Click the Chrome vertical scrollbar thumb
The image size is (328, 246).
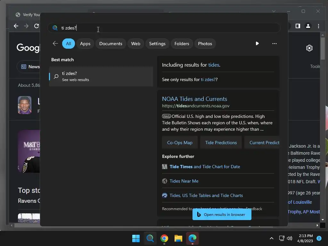click(323, 48)
